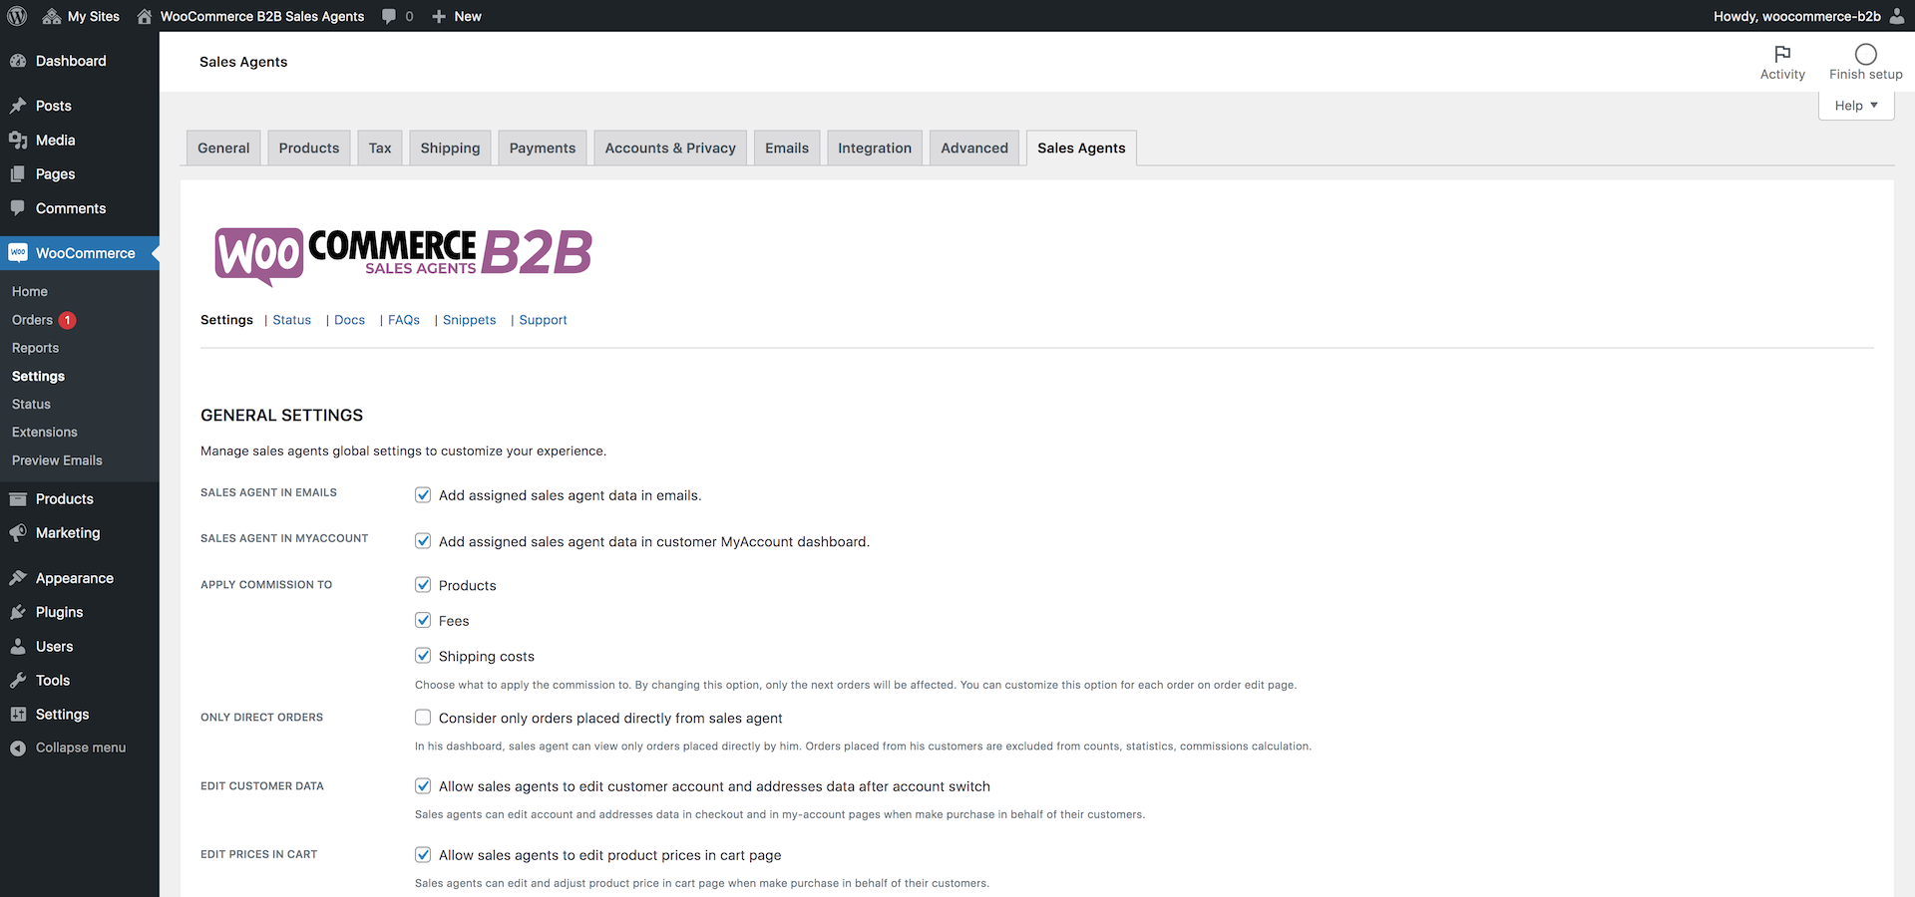The width and height of the screenshot is (1915, 897).
Task: Open the Help dropdown
Action: coord(1854,105)
